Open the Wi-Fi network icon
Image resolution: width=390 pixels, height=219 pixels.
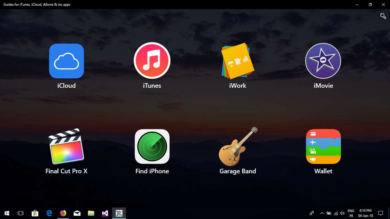point(336,213)
